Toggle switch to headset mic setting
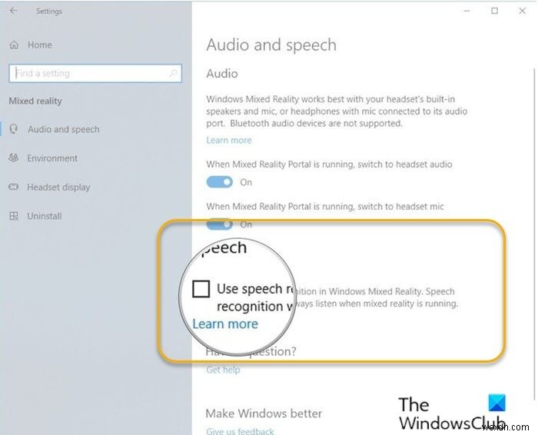Screen dimensions: 538x435 [220, 224]
